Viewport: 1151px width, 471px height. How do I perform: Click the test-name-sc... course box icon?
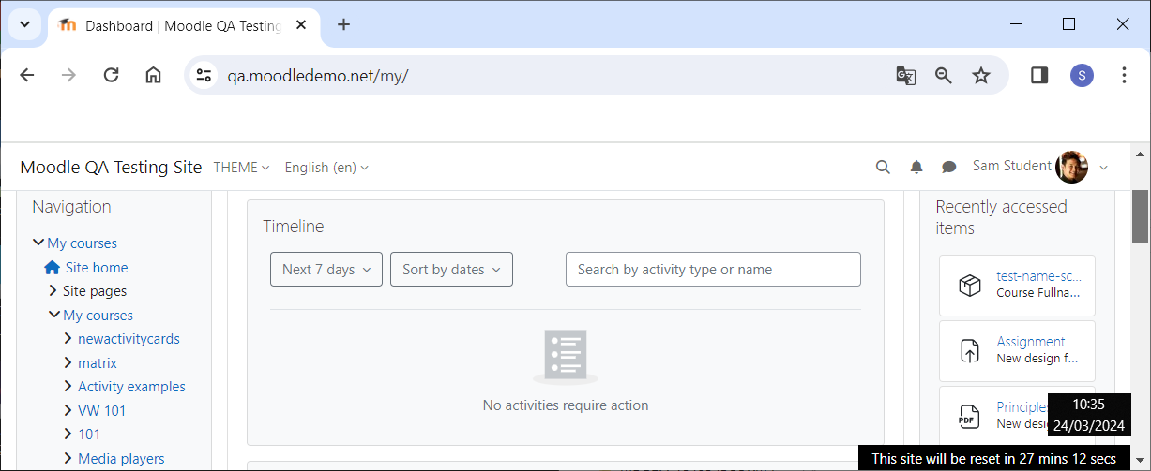click(969, 286)
